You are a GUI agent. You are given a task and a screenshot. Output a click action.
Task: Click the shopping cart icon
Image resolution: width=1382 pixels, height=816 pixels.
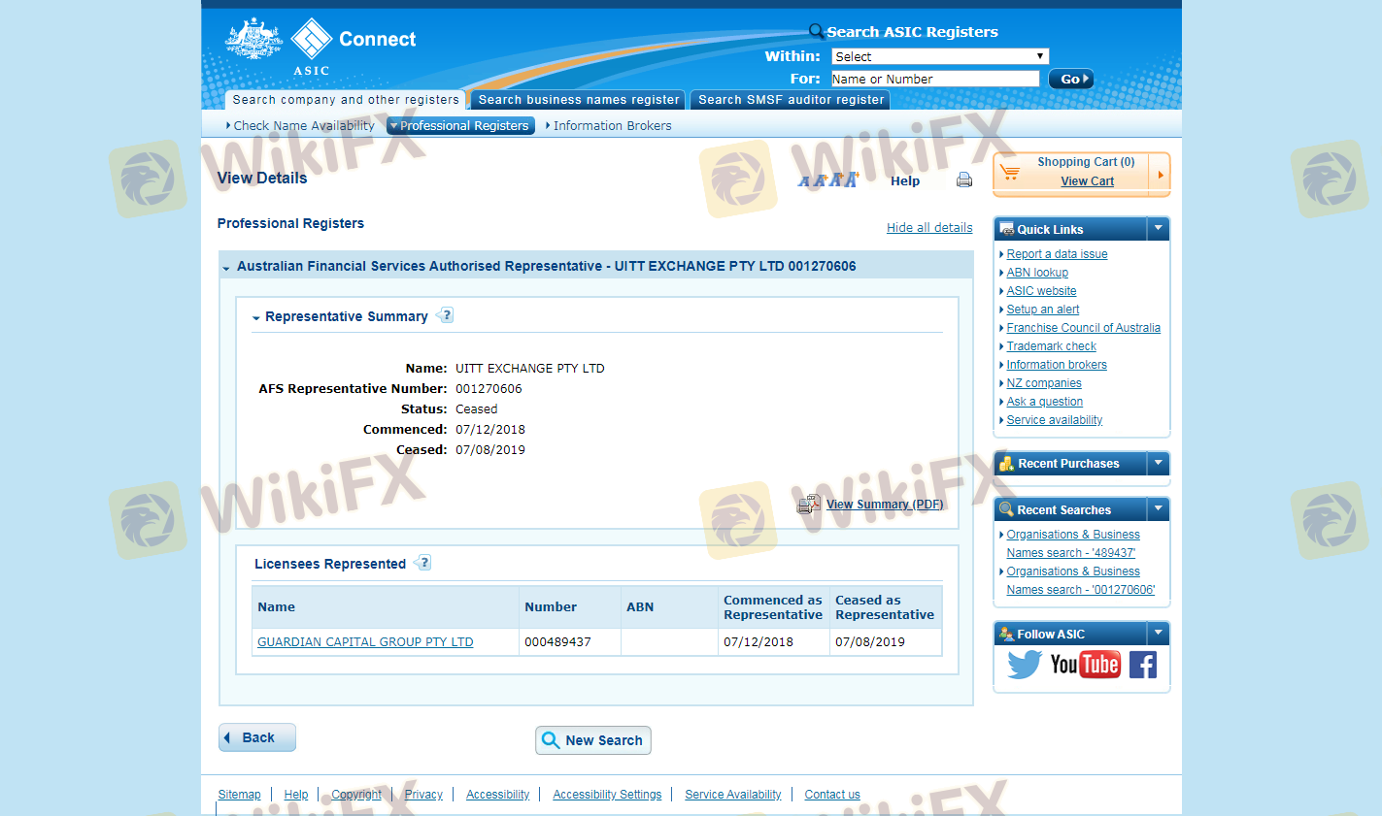point(1010,173)
